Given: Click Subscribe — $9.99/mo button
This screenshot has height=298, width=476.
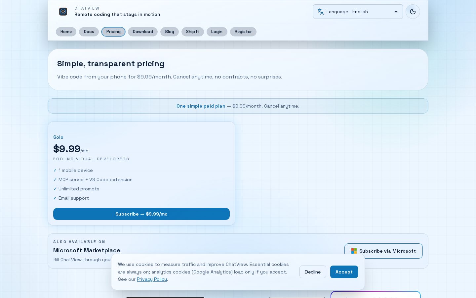Looking at the screenshot, I should (x=141, y=214).
